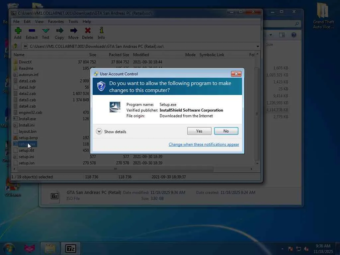Screen dimensions: 340x255
Task: Select data1.cab in the file list
Action: (27, 81)
